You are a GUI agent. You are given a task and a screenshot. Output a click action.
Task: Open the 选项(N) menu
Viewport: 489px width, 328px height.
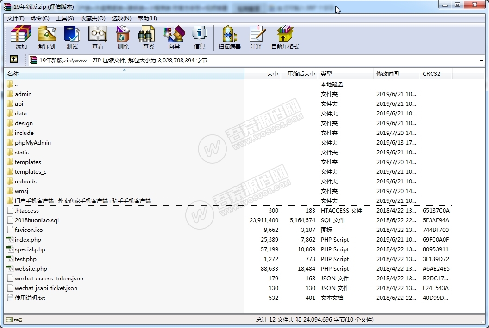[121, 18]
